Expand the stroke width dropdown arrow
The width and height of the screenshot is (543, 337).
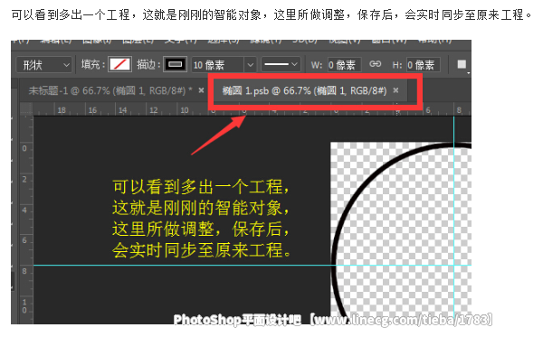tap(251, 65)
